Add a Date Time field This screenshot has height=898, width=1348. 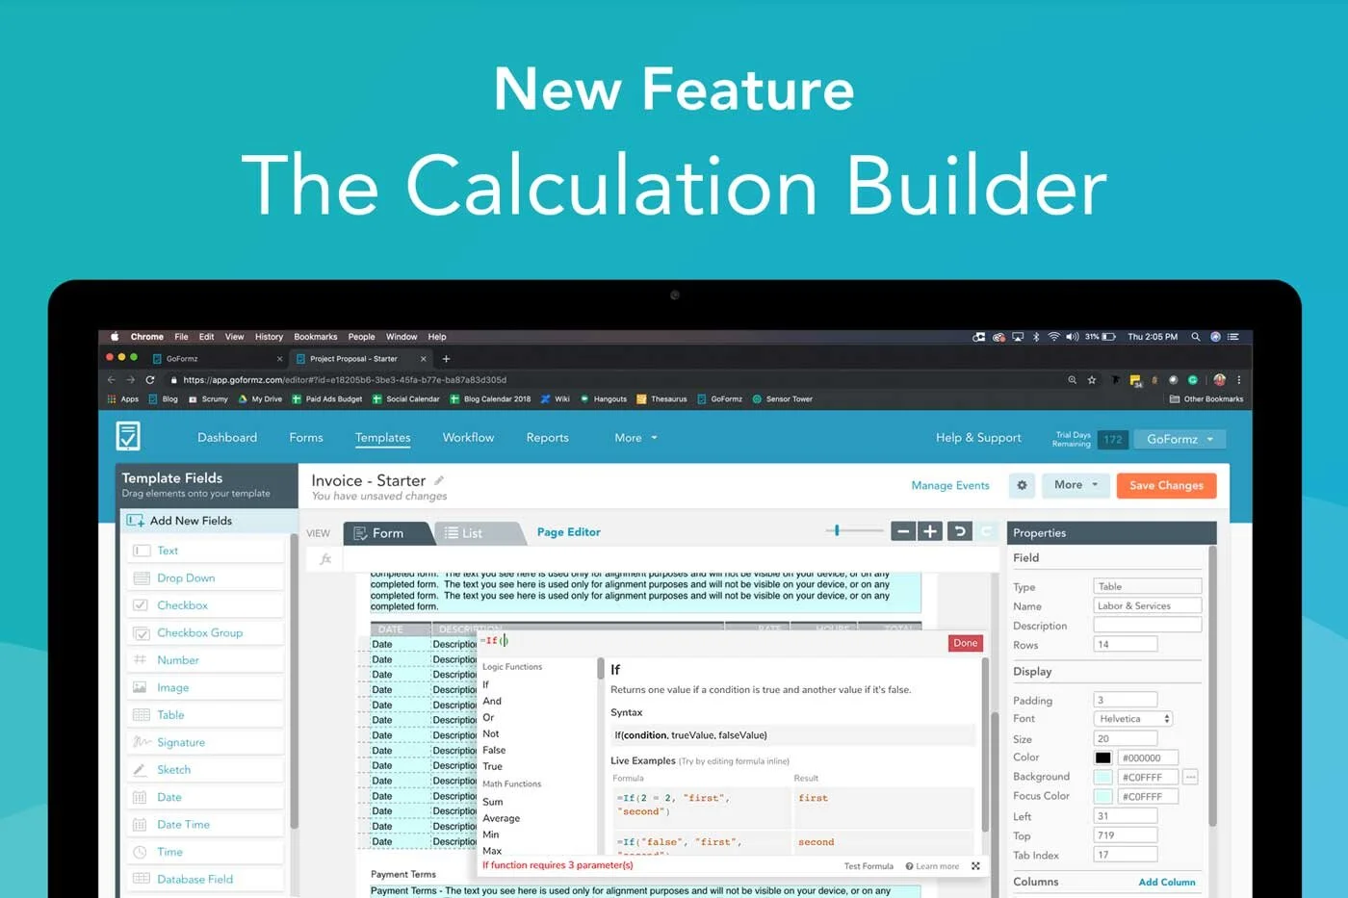(205, 825)
